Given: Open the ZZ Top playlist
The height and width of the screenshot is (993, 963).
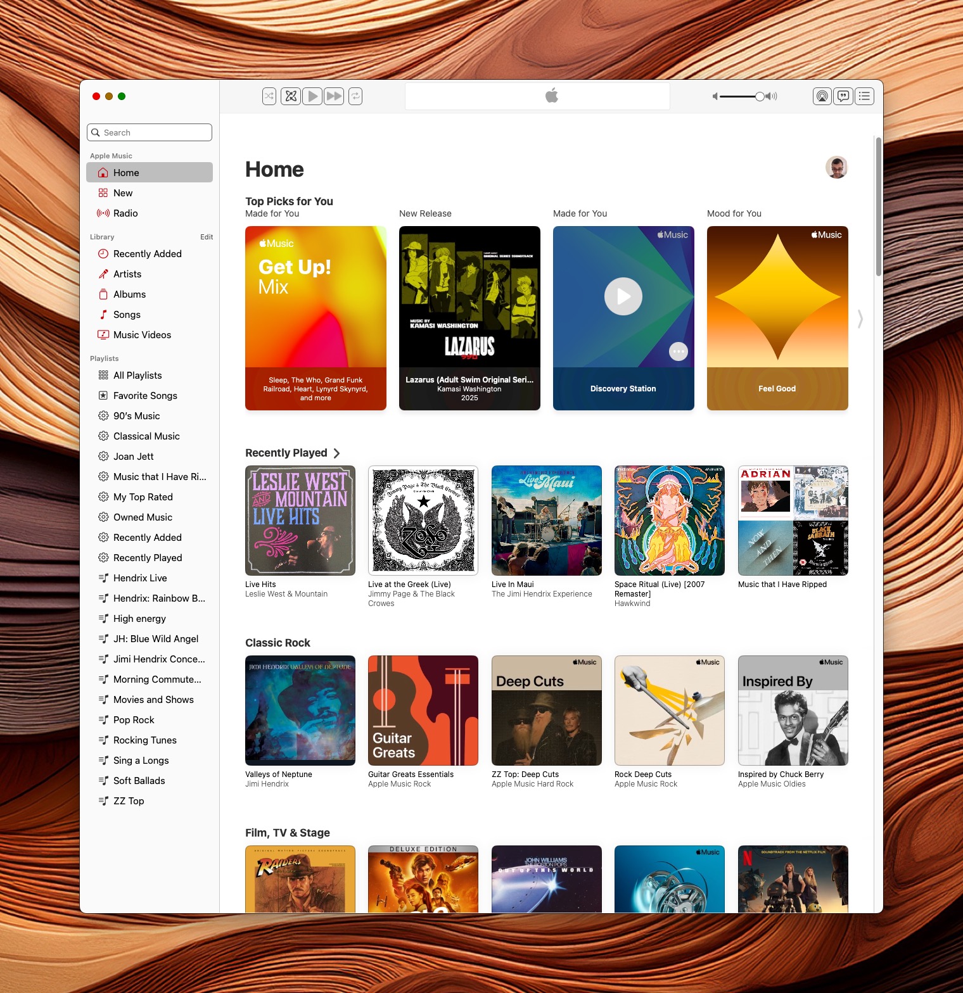Looking at the screenshot, I should (x=129, y=801).
